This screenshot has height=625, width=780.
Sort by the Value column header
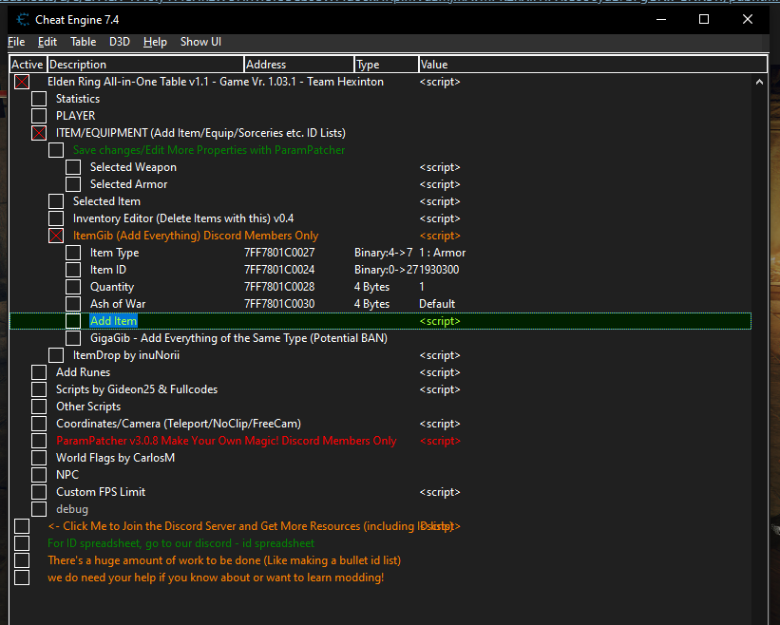click(593, 65)
